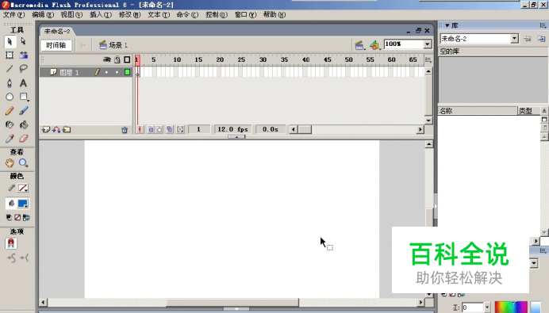Viewport: 549px width, 313px height.
Task: Open the 100% zoom dropdown
Action: coord(428,44)
